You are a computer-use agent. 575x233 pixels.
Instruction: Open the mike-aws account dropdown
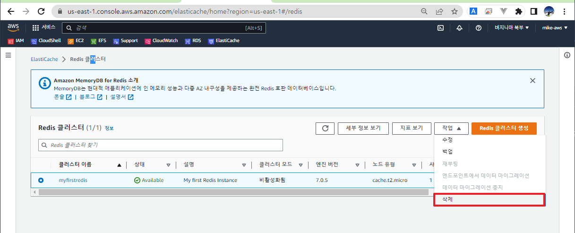pyautogui.click(x=555, y=28)
